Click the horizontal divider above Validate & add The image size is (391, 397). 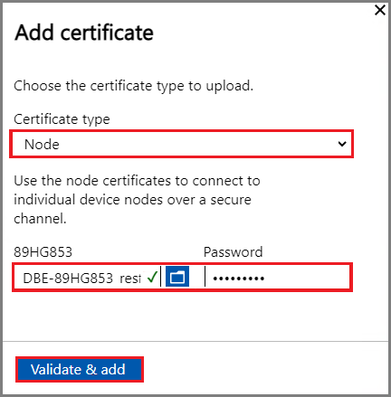(195, 342)
